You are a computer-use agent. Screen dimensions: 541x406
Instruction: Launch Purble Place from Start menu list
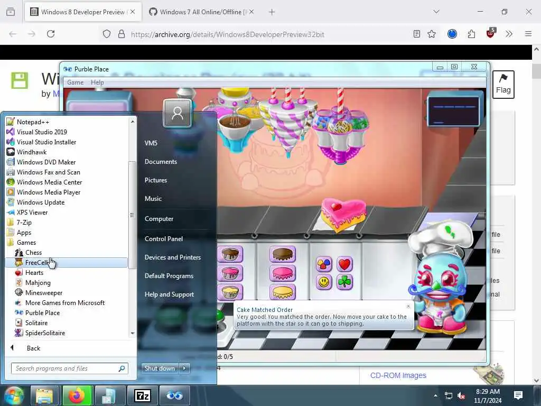66,312
